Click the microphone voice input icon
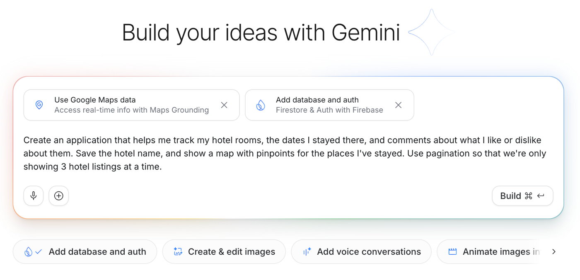 [x=34, y=196]
